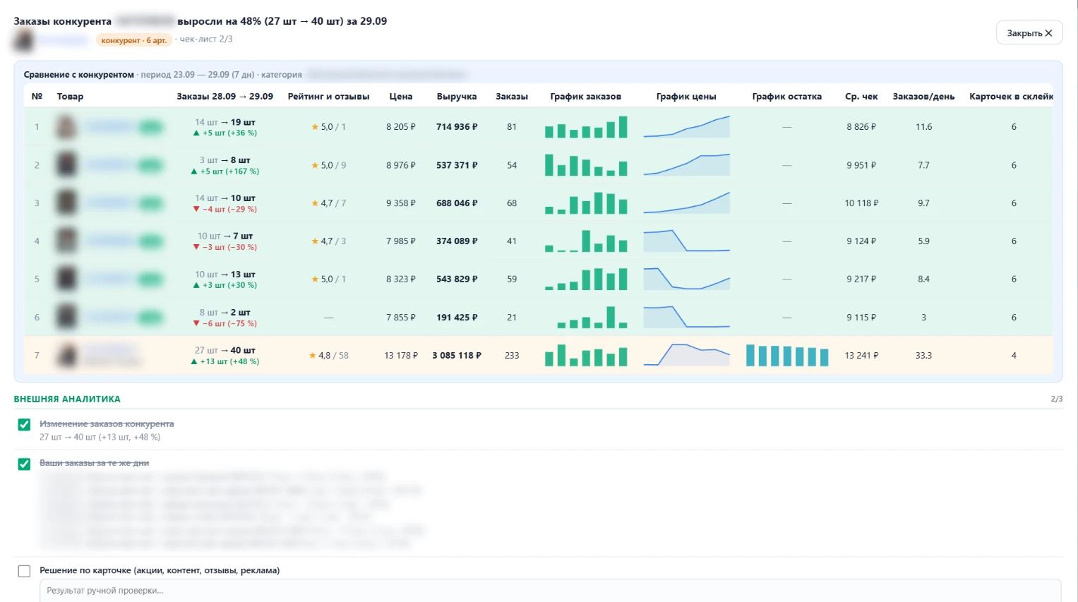
Task: Open product thumbnail in row 5
Action: [x=66, y=279]
